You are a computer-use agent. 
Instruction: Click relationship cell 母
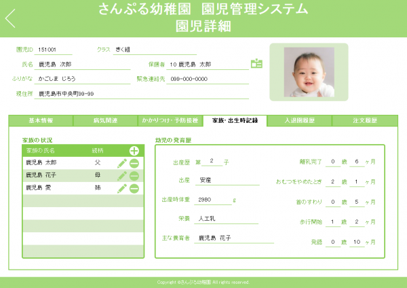(x=98, y=175)
